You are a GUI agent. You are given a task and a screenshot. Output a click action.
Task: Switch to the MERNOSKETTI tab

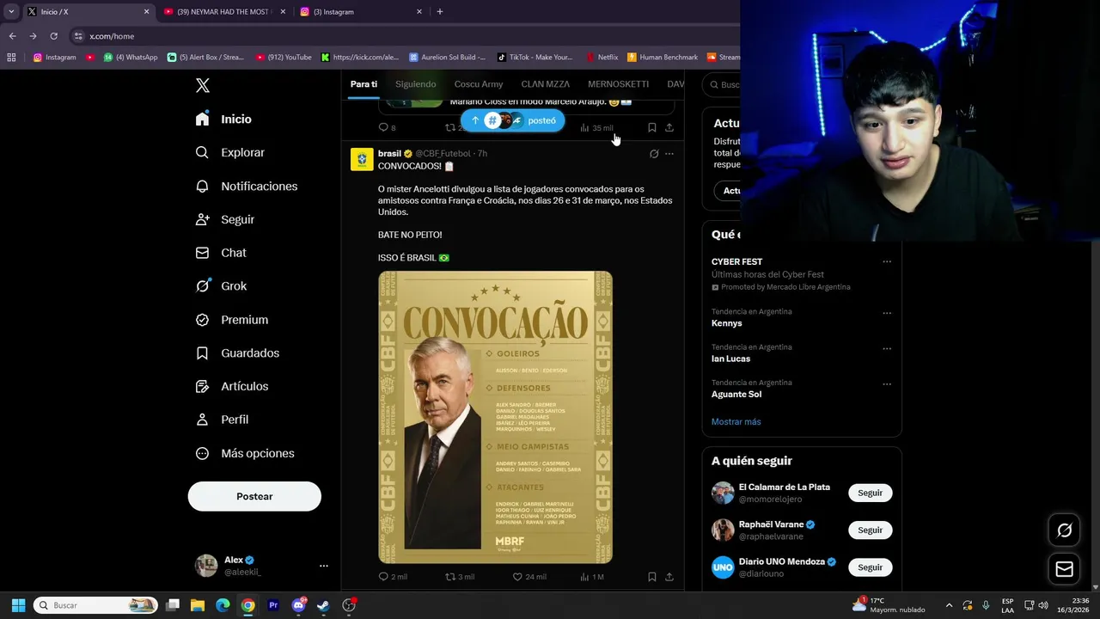pos(618,84)
